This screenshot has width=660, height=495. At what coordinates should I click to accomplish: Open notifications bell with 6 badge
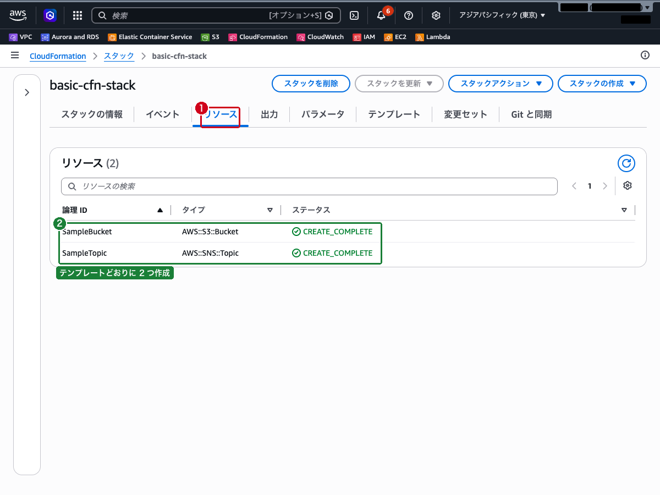[382, 14]
